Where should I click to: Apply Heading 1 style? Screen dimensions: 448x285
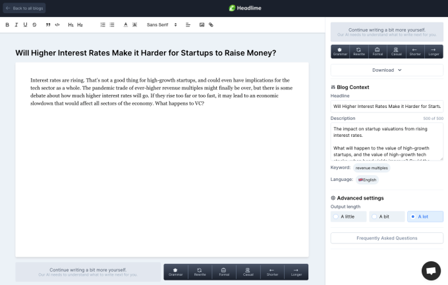(70, 24)
